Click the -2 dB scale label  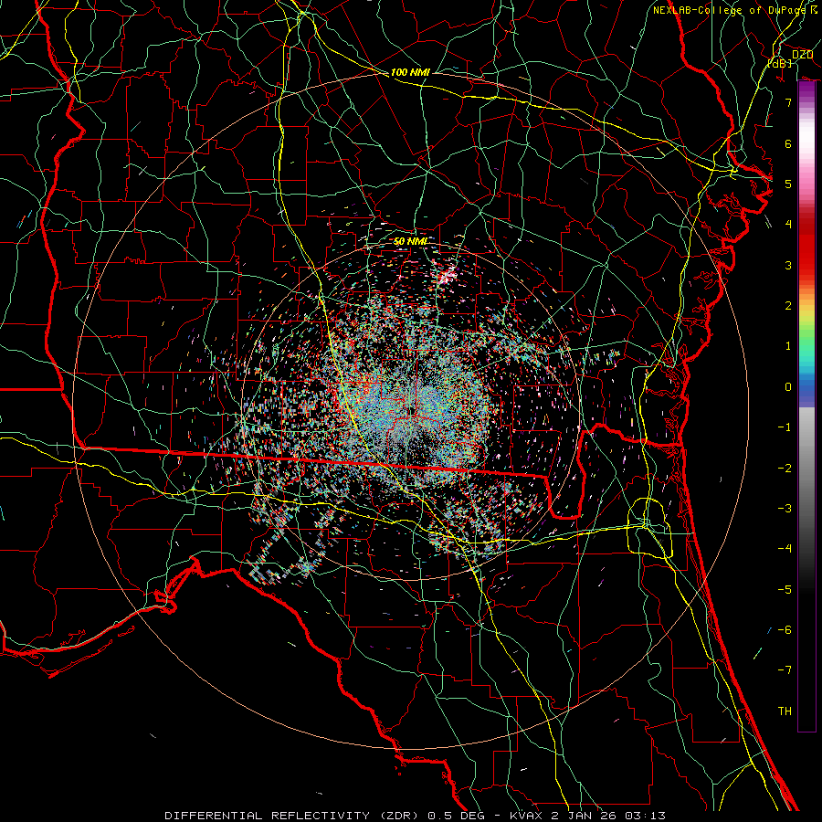click(785, 469)
